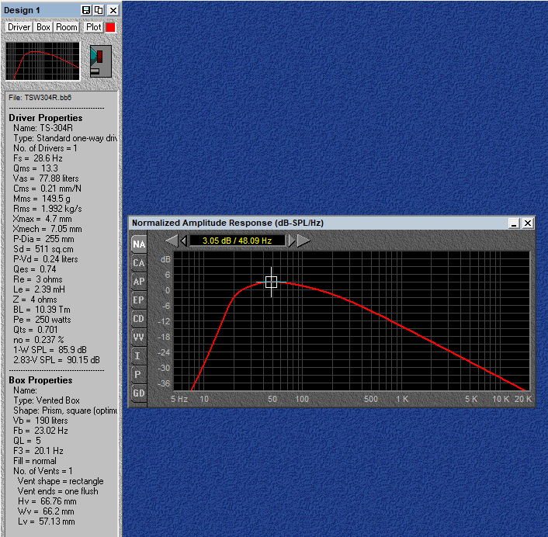Image resolution: width=548 pixels, height=537 pixels.
Task: Click the 'Vas = 77.88 liters' value
Action: (46, 178)
